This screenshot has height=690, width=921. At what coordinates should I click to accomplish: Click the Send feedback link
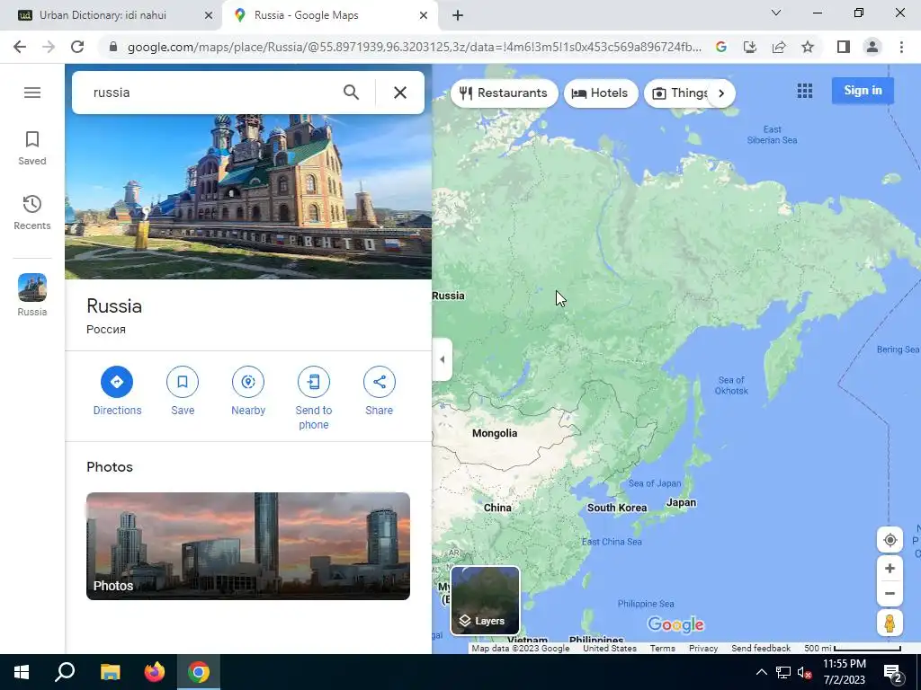(x=761, y=649)
